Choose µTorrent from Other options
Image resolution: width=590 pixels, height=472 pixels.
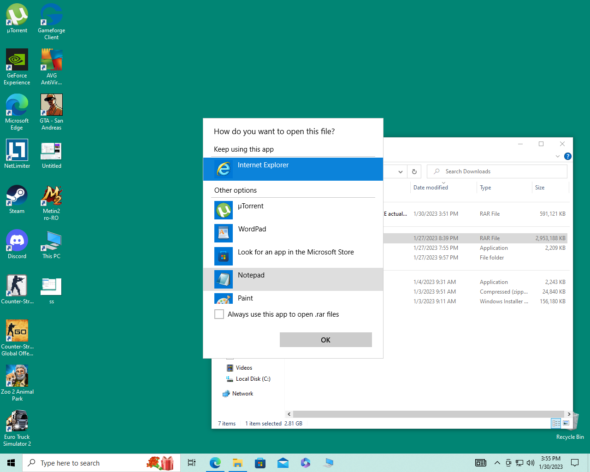click(x=293, y=210)
